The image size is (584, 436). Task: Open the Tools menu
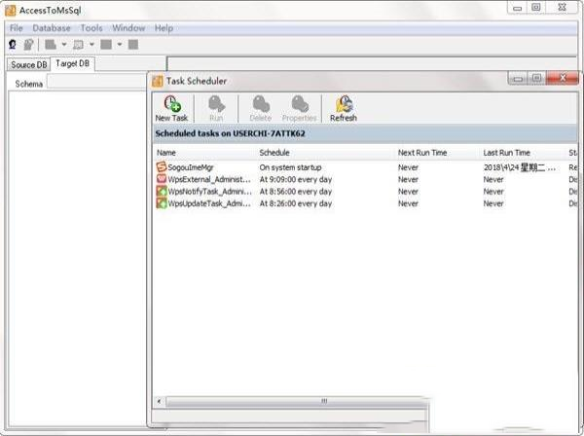click(x=91, y=28)
